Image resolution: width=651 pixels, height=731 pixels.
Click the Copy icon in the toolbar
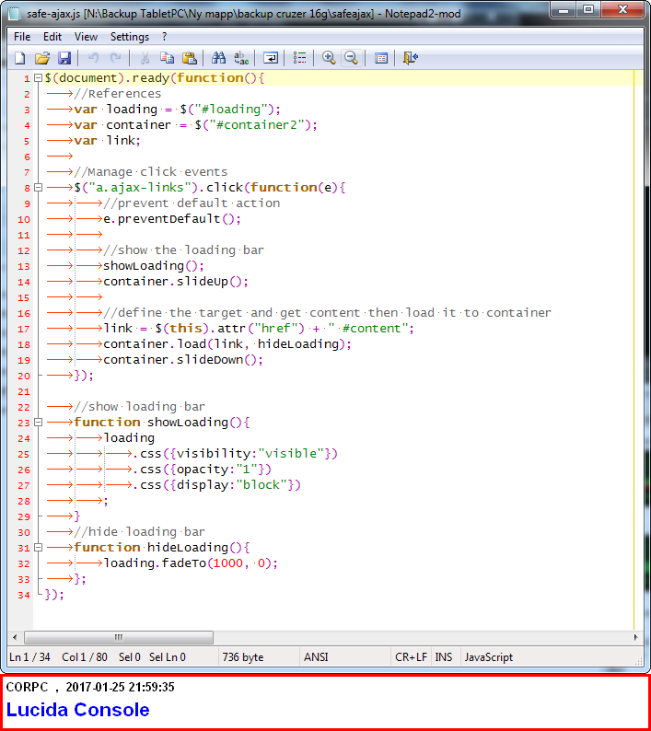click(168, 58)
